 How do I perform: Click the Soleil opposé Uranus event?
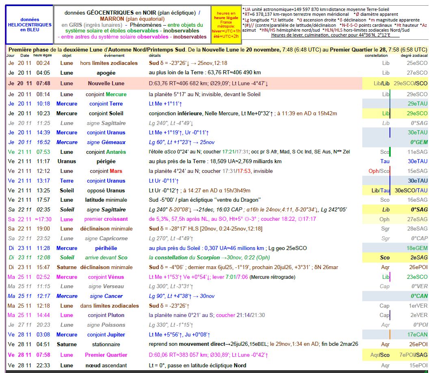[x=106, y=191]
